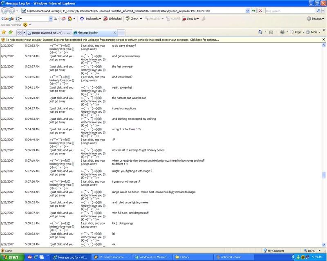The height and width of the screenshot is (261, 327).
Task: Open the tab list dropdown arrow
Action: pyautogui.click(x=24, y=33)
